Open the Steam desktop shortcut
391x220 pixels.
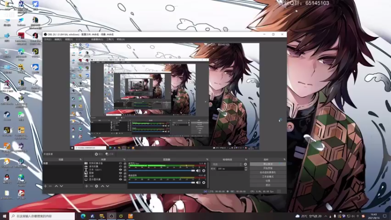(x=7, y=116)
